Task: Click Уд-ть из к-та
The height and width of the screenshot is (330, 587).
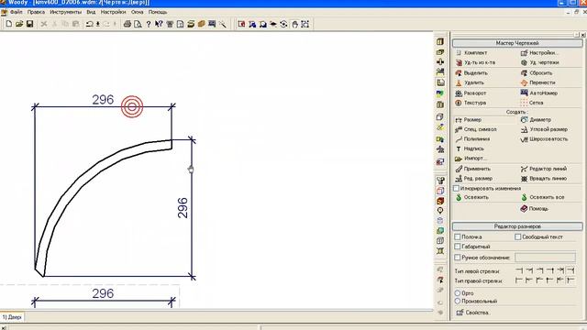Action: click(475, 62)
